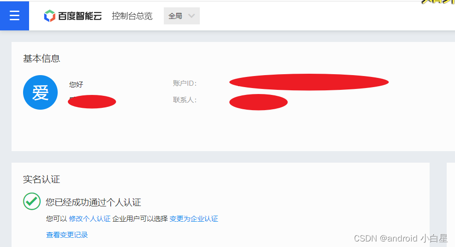Click the 您好 greeting text
Viewport: 455px width, 247px height.
pyautogui.click(x=76, y=85)
